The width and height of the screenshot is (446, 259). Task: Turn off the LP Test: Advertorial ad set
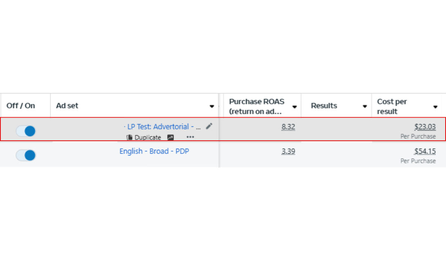tap(26, 131)
